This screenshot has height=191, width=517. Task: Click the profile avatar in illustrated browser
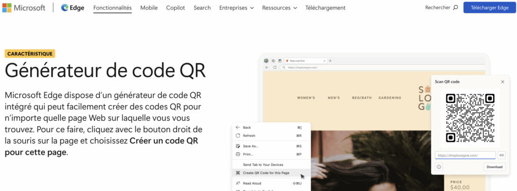[267, 60]
